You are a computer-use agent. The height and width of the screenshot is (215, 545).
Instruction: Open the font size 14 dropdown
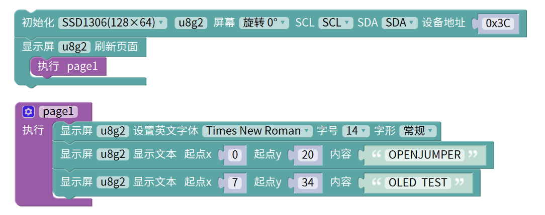point(355,131)
